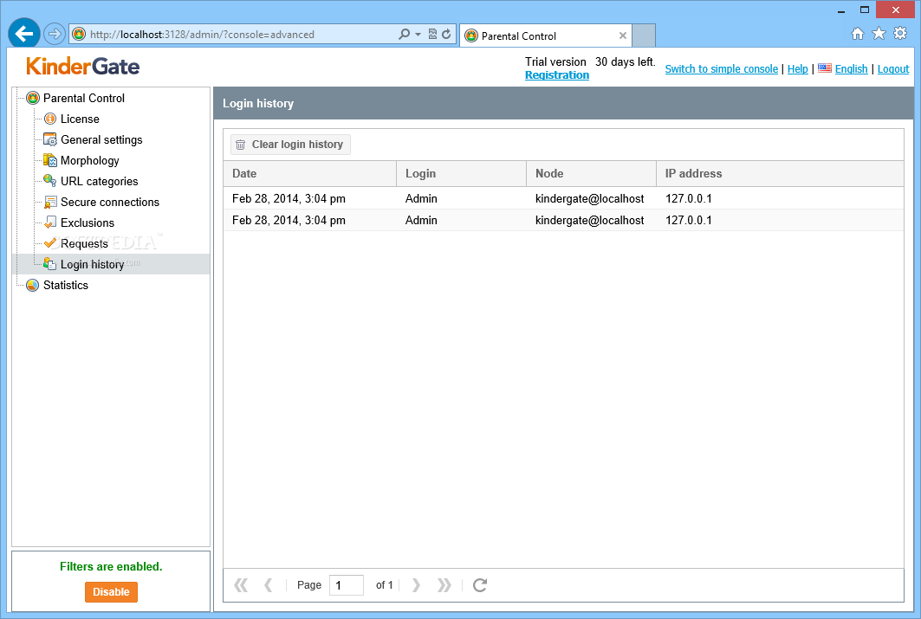Sort by the Date column header
Viewport: 921px width, 619px height.
(309, 174)
